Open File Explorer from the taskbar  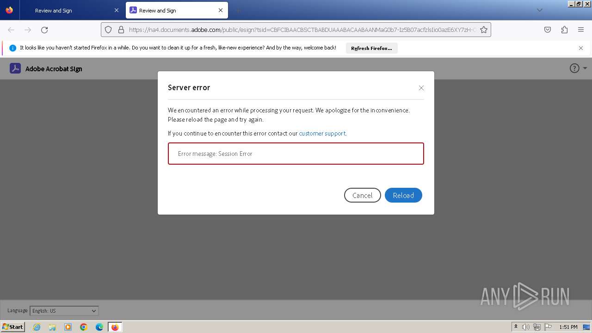52,327
